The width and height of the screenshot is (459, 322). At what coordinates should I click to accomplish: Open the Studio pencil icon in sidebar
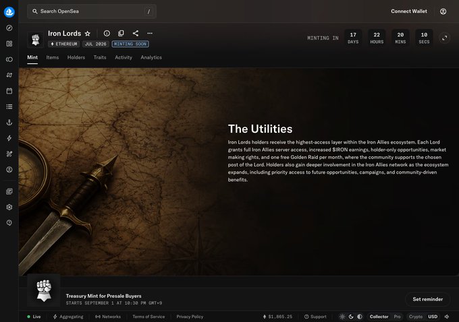9,154
